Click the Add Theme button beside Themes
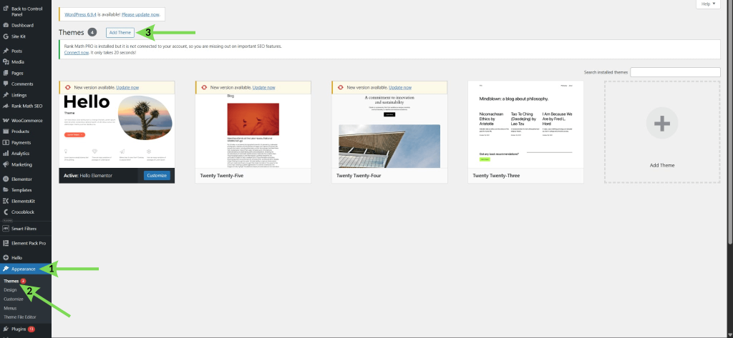The image size is (733, 338). (x=120, y=32)
